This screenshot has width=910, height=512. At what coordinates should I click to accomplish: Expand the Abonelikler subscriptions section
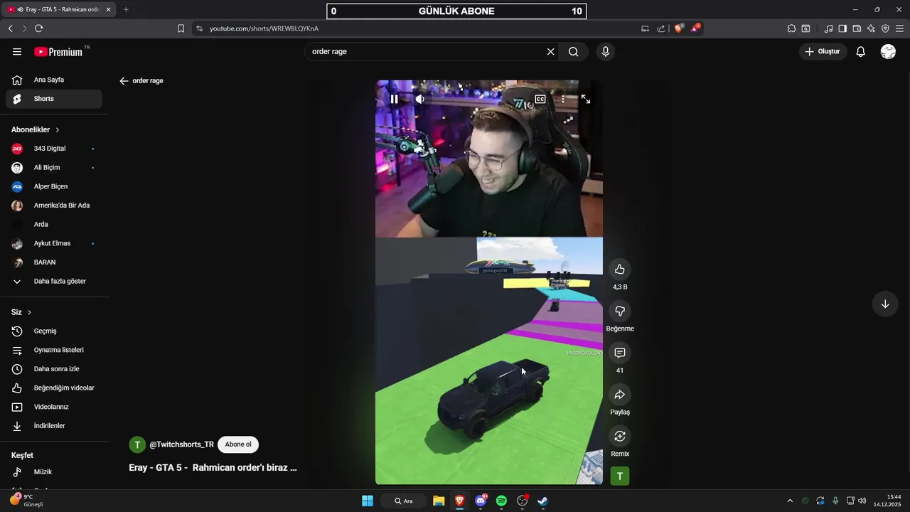pyautogui.click(x=36, y=130)
